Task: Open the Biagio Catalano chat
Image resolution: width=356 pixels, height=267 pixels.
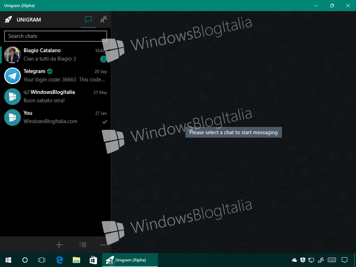Action: [55, 55]
